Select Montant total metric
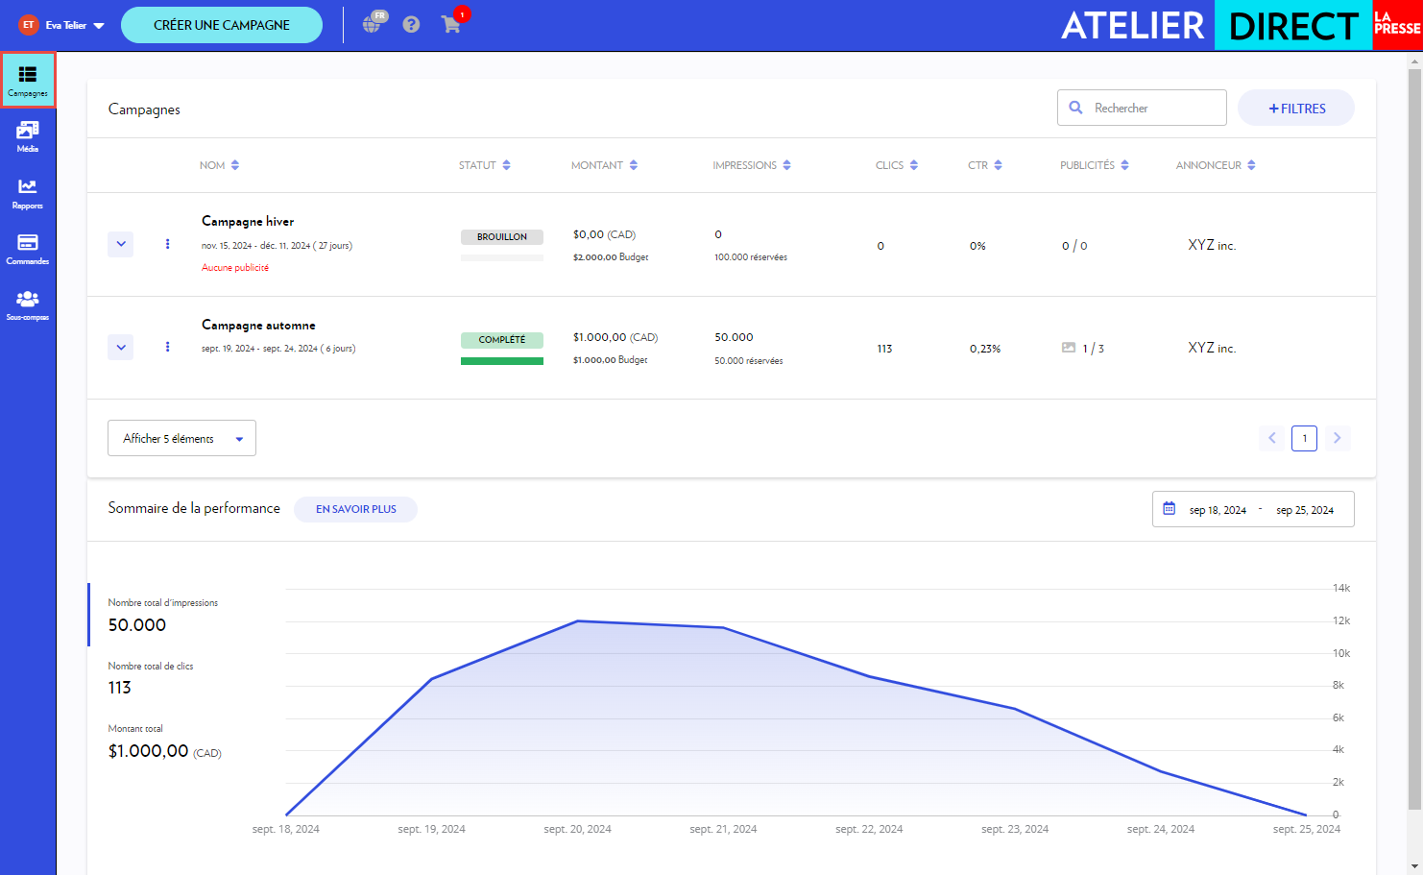Viewport: 1423px width, 875px height. point(164,741)
